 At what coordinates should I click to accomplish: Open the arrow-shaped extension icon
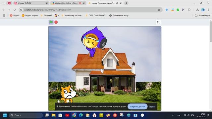183,10
